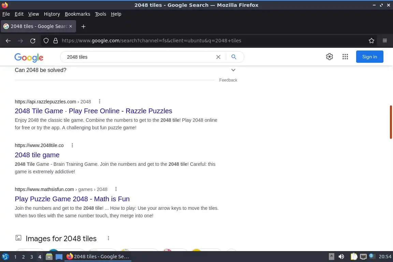This screenshot has width=393, height=262.
Task: Open the options for the razzlepuzzles.com result
Action: pyautogui.click(x=100, y=101)
